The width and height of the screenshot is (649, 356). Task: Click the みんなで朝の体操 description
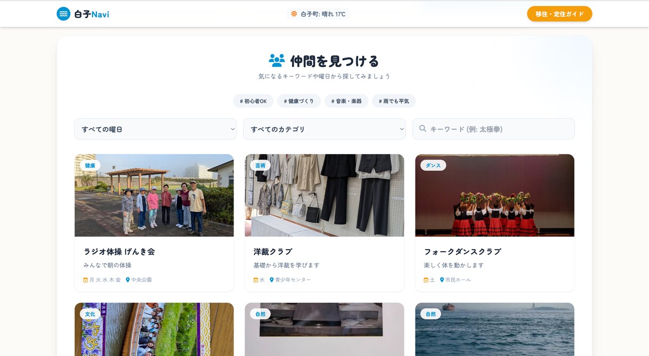(107, 265)
